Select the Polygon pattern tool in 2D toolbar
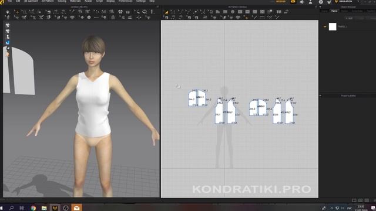The width and height of the screenshot is (376, 211). point(218,12)
